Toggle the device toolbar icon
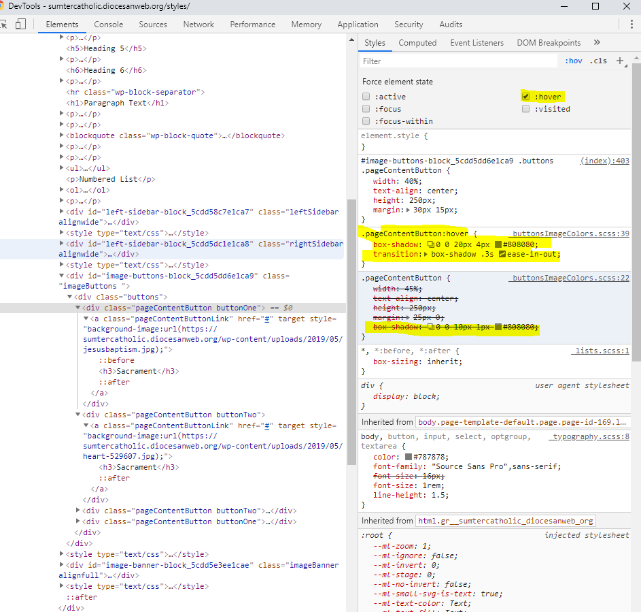 20,25
